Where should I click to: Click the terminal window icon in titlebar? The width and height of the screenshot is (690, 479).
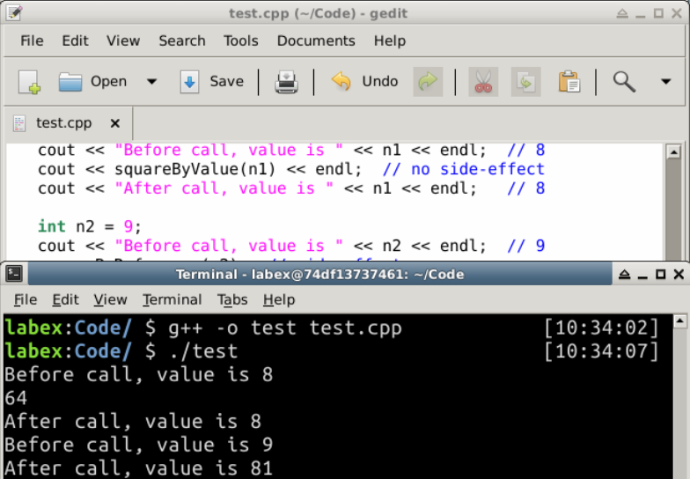click(14, 274)
